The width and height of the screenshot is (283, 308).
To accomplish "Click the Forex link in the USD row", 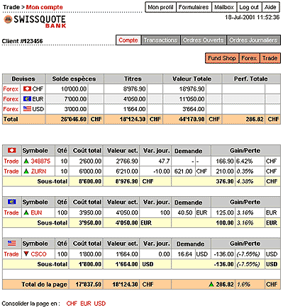I will [x=11, y=109].
